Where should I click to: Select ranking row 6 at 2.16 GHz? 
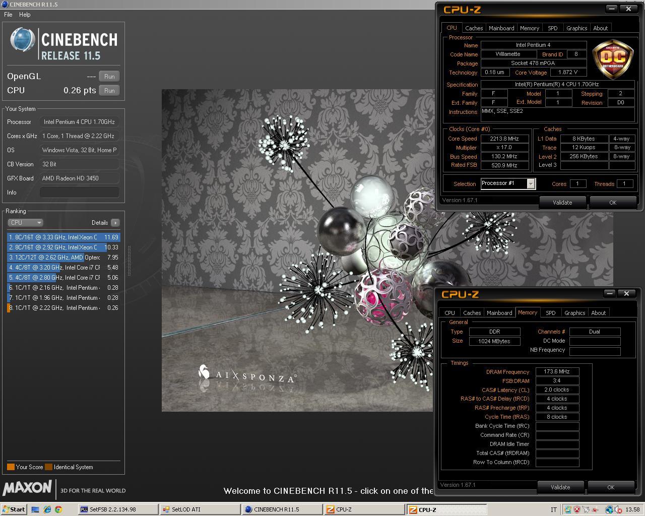64,288
